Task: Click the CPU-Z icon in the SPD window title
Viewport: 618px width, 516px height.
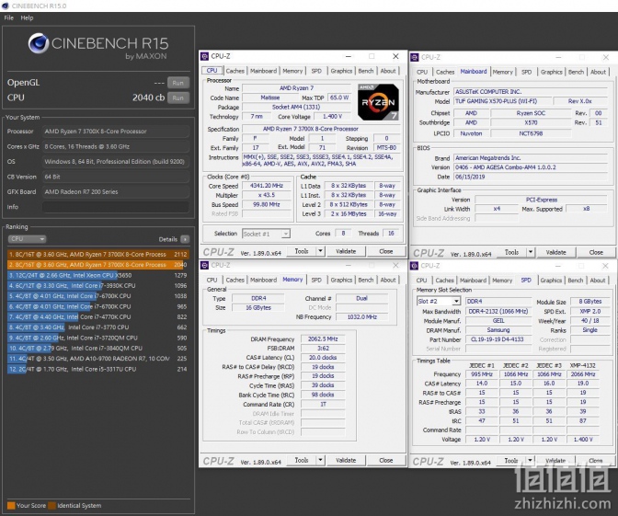Action: (414, 266)
